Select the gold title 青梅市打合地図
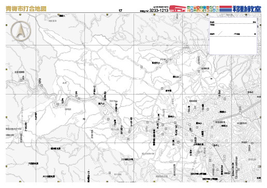267x188 pixels. 26,9
